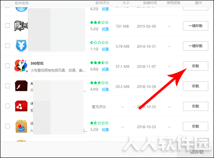This screenshot has width=214, height=158.
Task: Check the box for the 暂无评分 entry
Action: click(7, 106)
